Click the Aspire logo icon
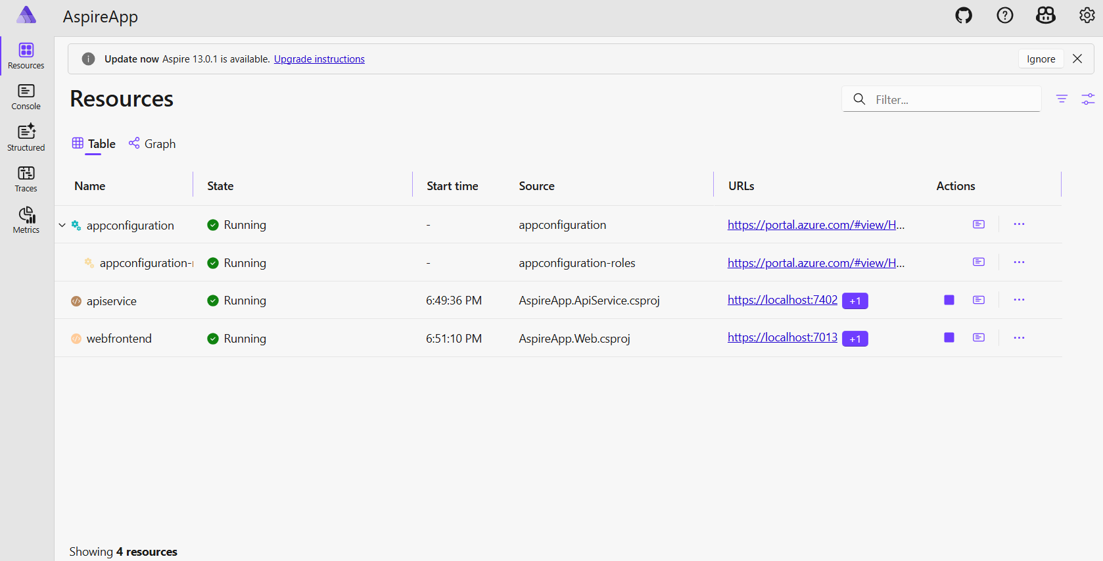Screen dimensions: 1103x561 coord(26,15)
